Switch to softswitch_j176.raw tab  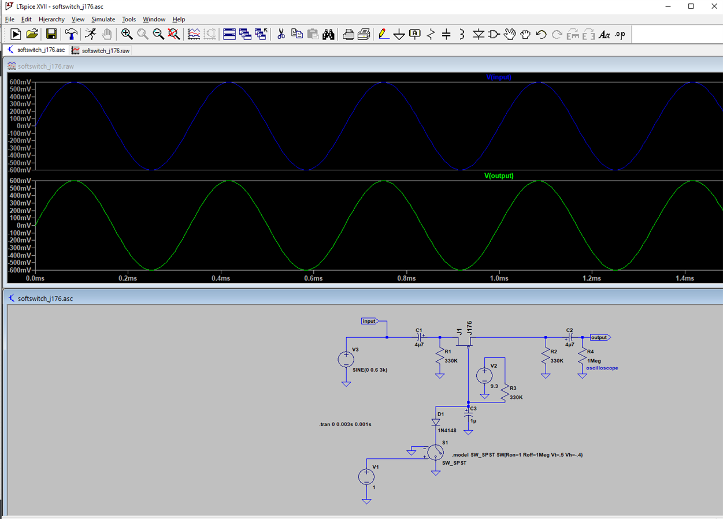pyautogui.click(x=101, y=51)
